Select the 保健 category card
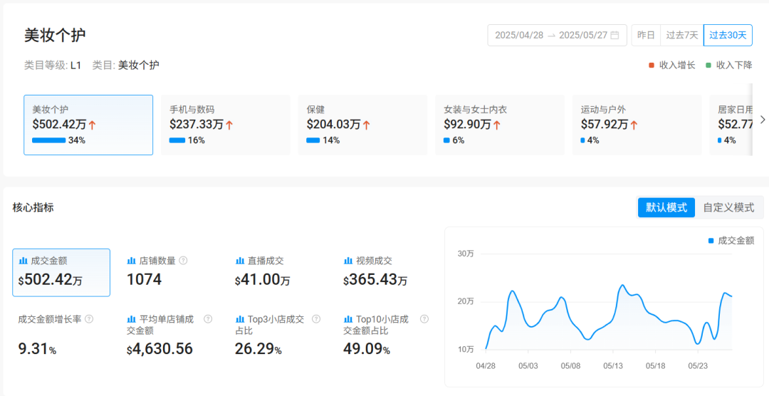Image resolution: width=769 pixels, height=396 pixels. click(x=363, y=125)
